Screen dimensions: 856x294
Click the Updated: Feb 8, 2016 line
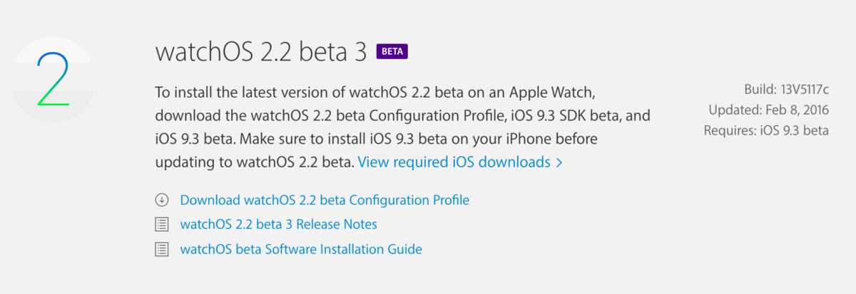[768, 110]
